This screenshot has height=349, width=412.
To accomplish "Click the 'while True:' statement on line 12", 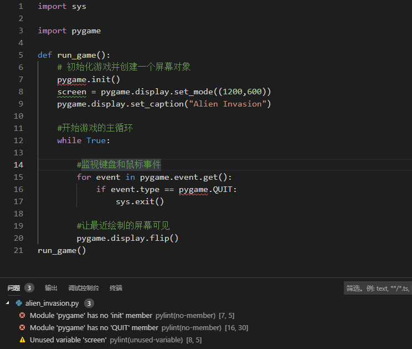I will click(x=83, y=140).
